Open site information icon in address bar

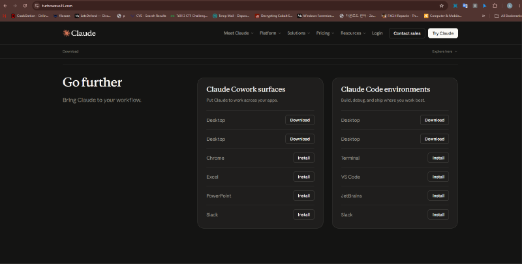(x=37, y=6)
